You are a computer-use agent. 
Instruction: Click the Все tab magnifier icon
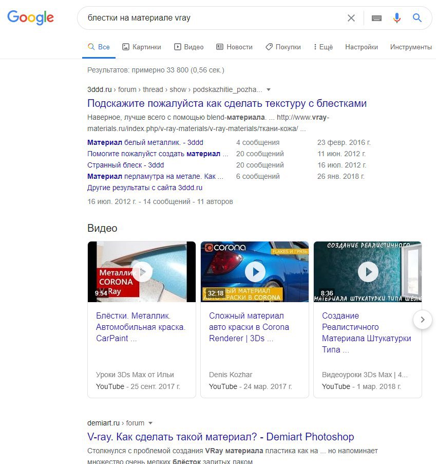point(91,47)
